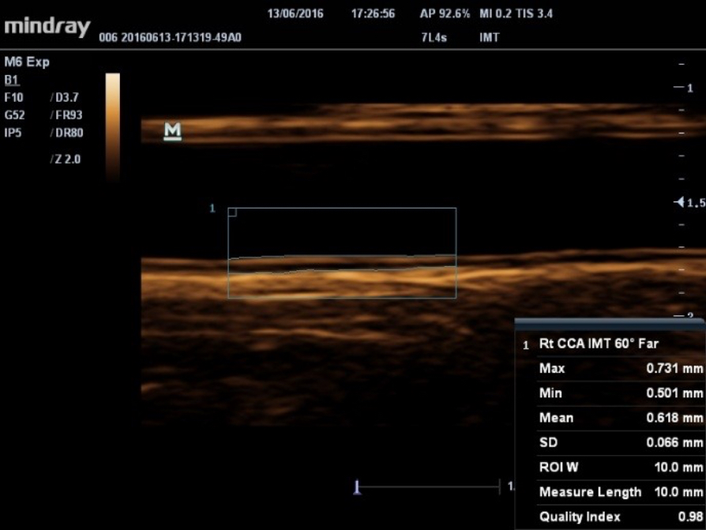Click the Z 2.0 zoom parameter
This screenshot has width=706, height=530.
pyautogui.click(x=65, y=159)
